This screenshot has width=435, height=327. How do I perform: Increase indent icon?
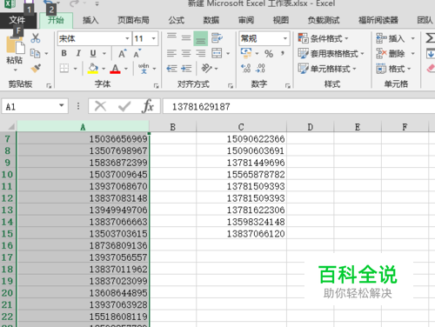pos(186,69)
